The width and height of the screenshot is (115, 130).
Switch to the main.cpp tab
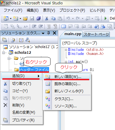pos(73,34)
